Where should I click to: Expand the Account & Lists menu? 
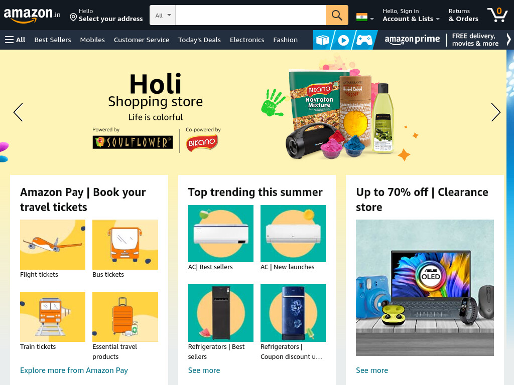point(411,15)
